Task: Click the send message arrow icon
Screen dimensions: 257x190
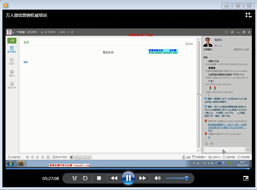Action: click(x=247, y=150)
